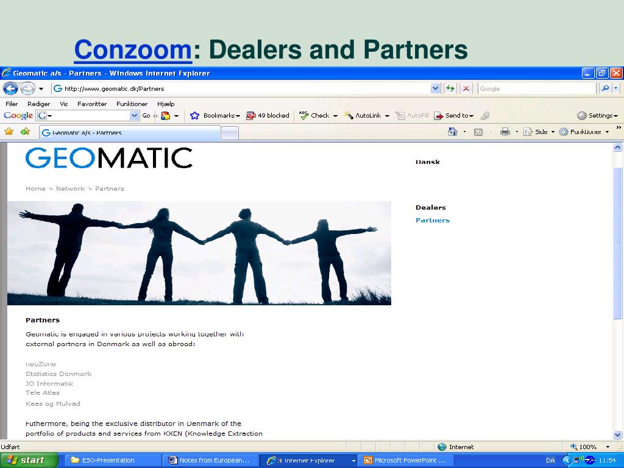Screen dimensions: 624x468
Task: Open the Rediger menu
Action: tap(38, 104)
